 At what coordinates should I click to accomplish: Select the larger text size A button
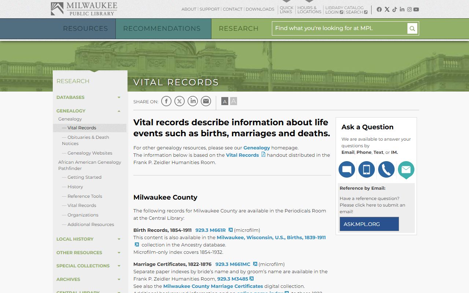[234, 101]
